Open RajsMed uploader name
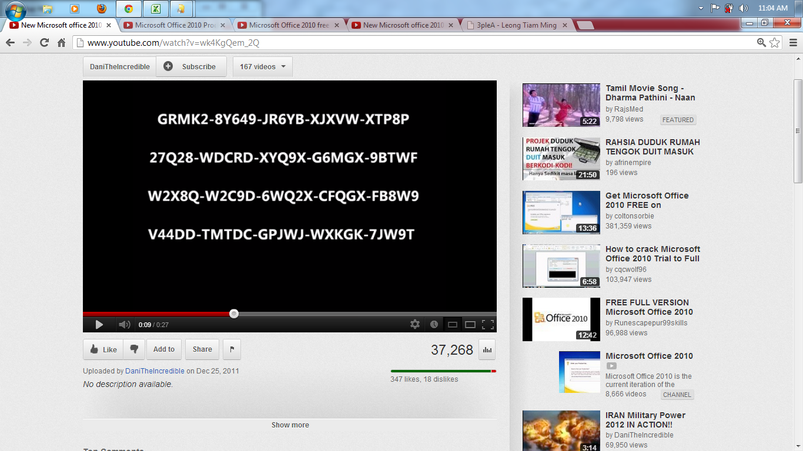The width and height of the screenshot is (803, 451). [x=628, y=109]
